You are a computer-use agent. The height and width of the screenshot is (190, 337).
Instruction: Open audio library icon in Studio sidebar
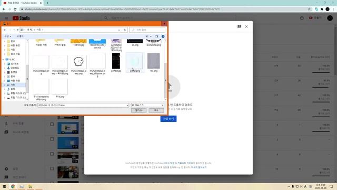(6, 132)
